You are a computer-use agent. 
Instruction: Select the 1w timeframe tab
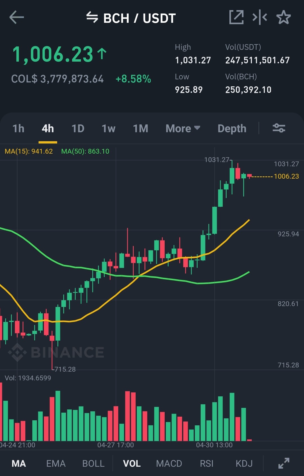(x=108, y=129)
